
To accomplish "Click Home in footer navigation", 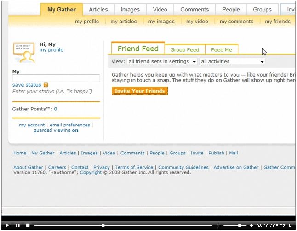I will (x=20, y=153).
